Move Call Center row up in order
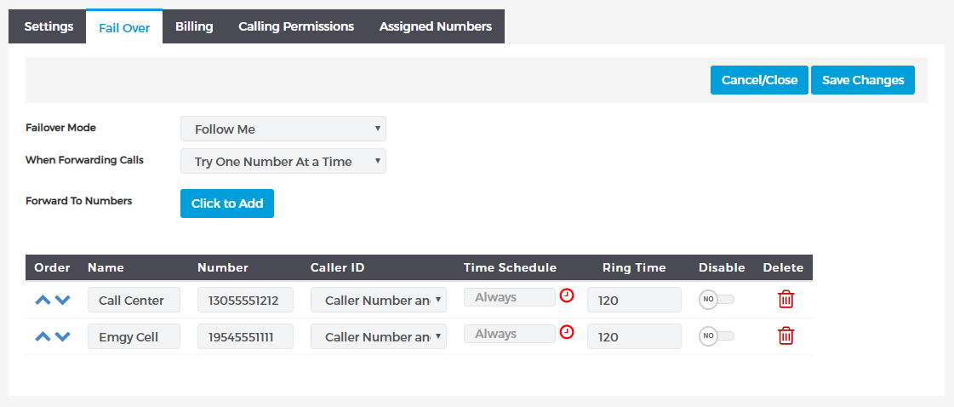The image size is (954, 407). point(43,300)
